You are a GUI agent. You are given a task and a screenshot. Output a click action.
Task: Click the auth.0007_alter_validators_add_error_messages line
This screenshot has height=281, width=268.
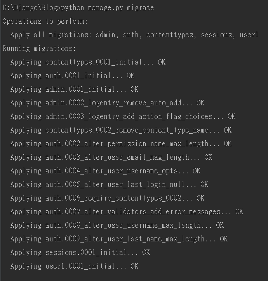127,212
